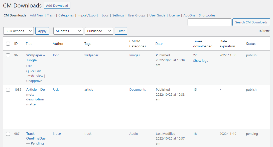Check the Wallpaper – Jungle row checkbox
The height and width of the screenshot is (147, 273).
(x=8, y=55)
